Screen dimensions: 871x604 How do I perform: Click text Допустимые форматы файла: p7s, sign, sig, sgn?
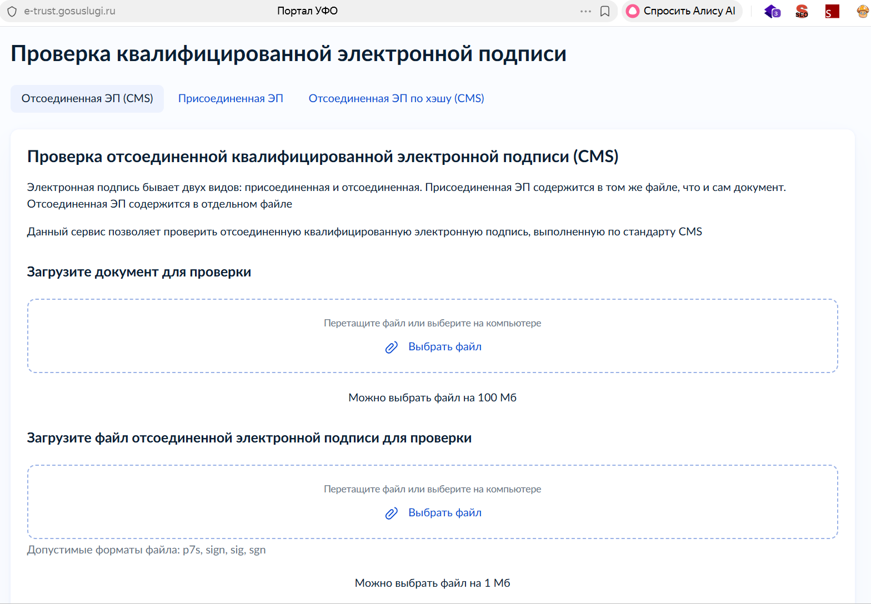tap(146, 550)
